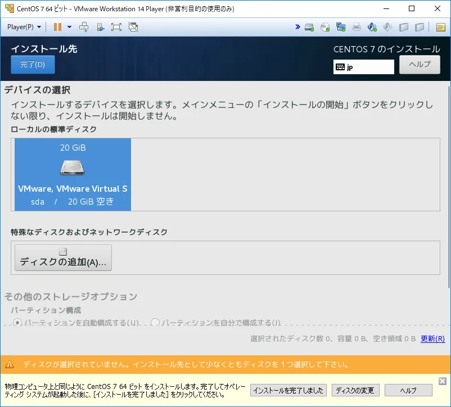Screen dimensions: 451x407
Task: Click the VMware Player title bar icon
Action: click(x=10, y=8)
